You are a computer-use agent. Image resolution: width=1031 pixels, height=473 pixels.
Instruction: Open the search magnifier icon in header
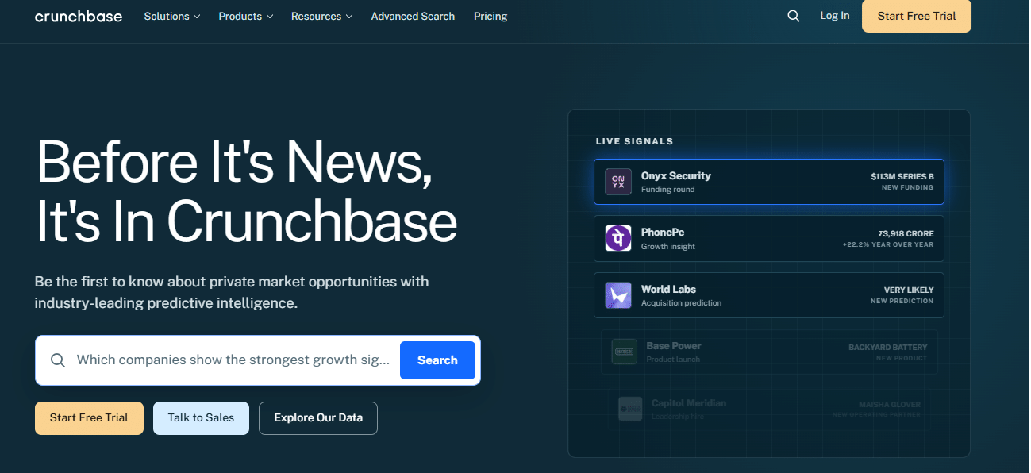(794, 16)
